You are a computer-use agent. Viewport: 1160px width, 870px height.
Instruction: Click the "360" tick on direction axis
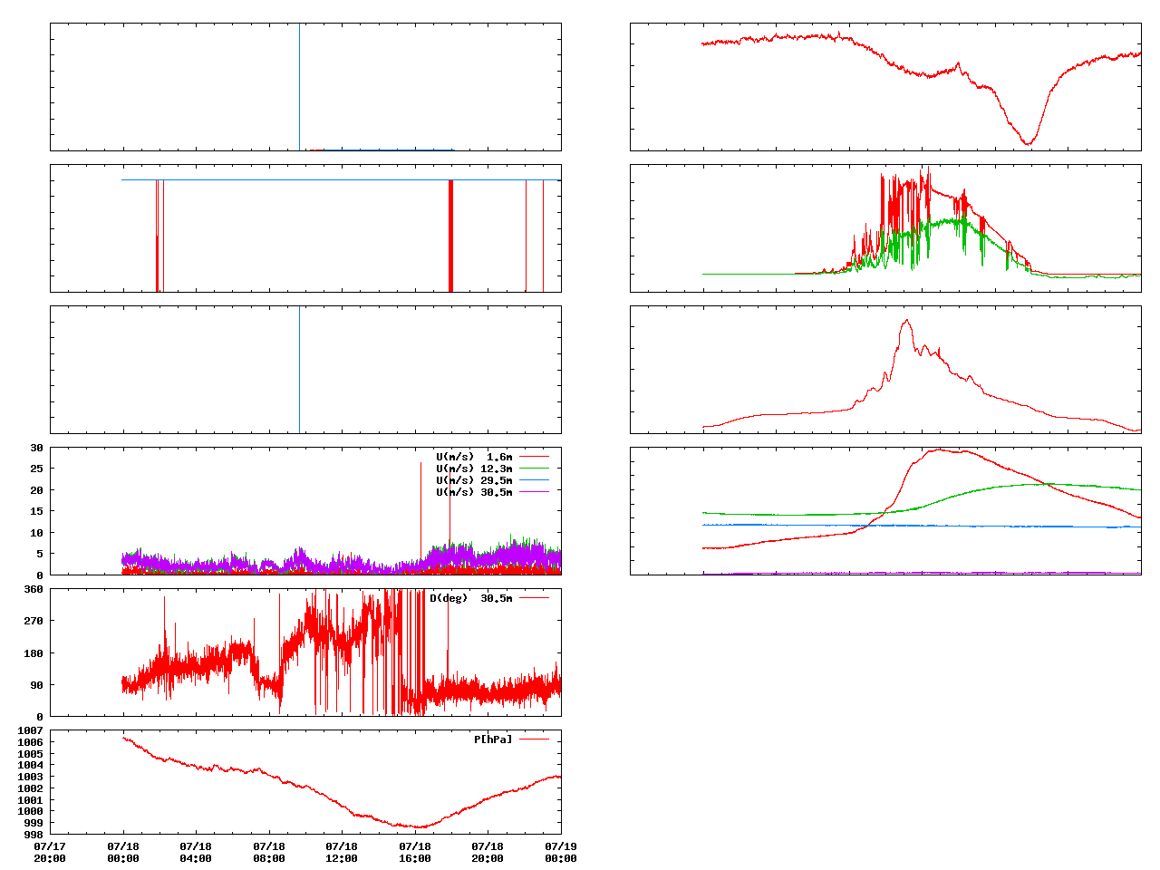[34, 589]
